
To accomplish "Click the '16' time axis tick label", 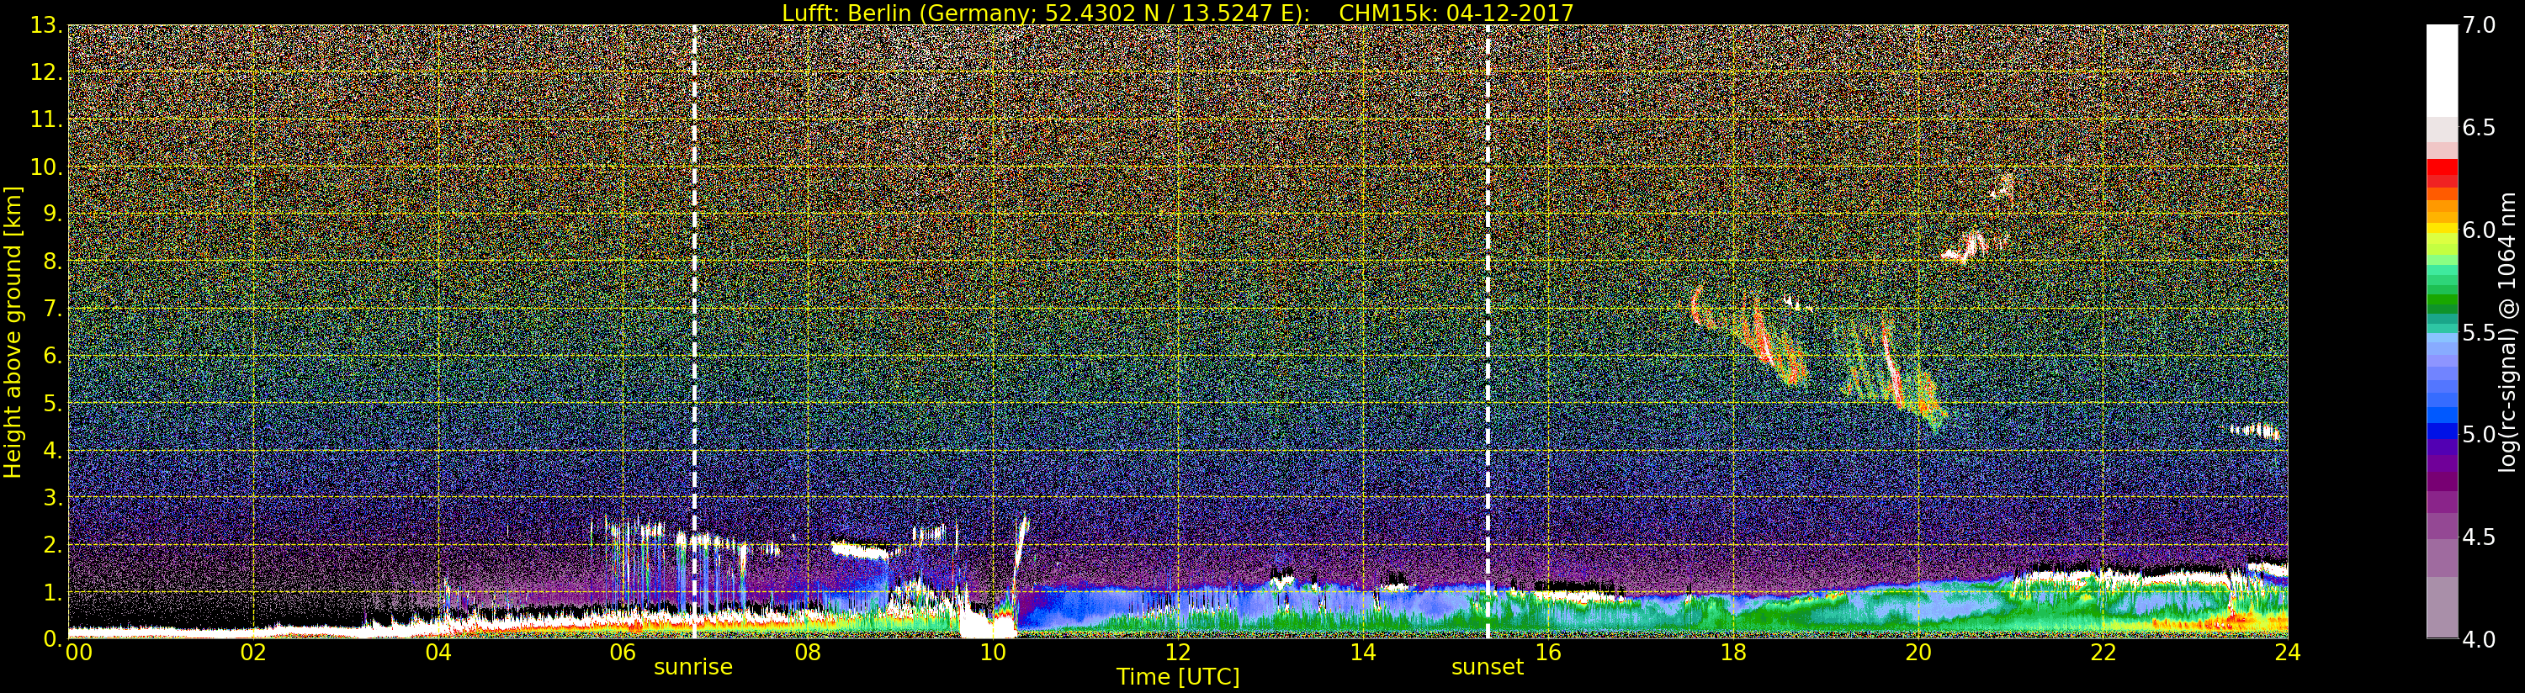I will coord(1548,653).
